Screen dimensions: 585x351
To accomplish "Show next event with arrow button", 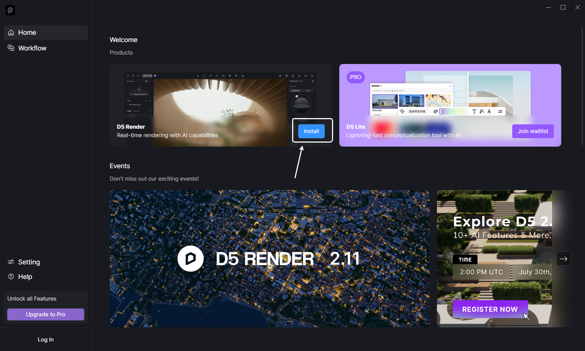I will (x=563, y=259).
